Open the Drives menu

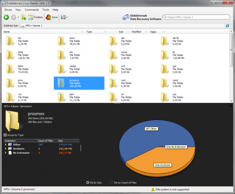[8, 10]
